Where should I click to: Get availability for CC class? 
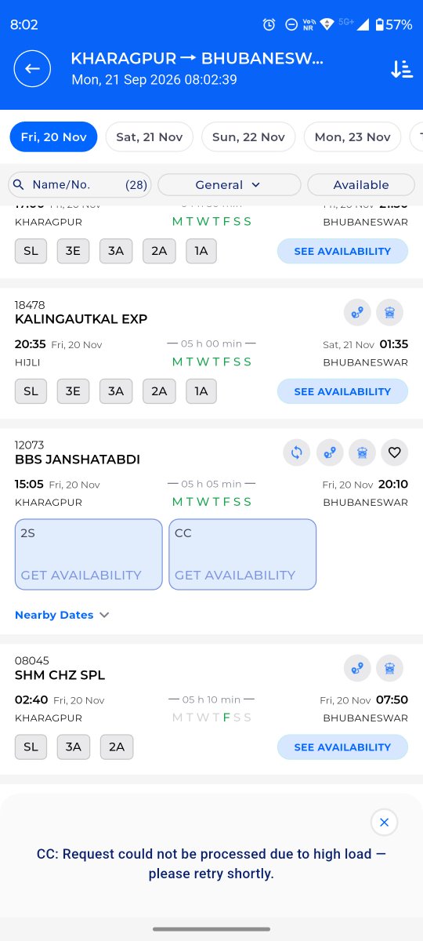(243, 554)
